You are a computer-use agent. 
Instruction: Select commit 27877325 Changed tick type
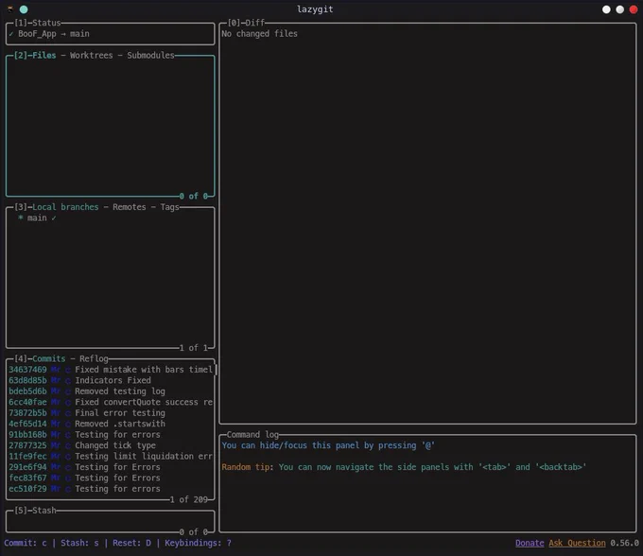111,445
